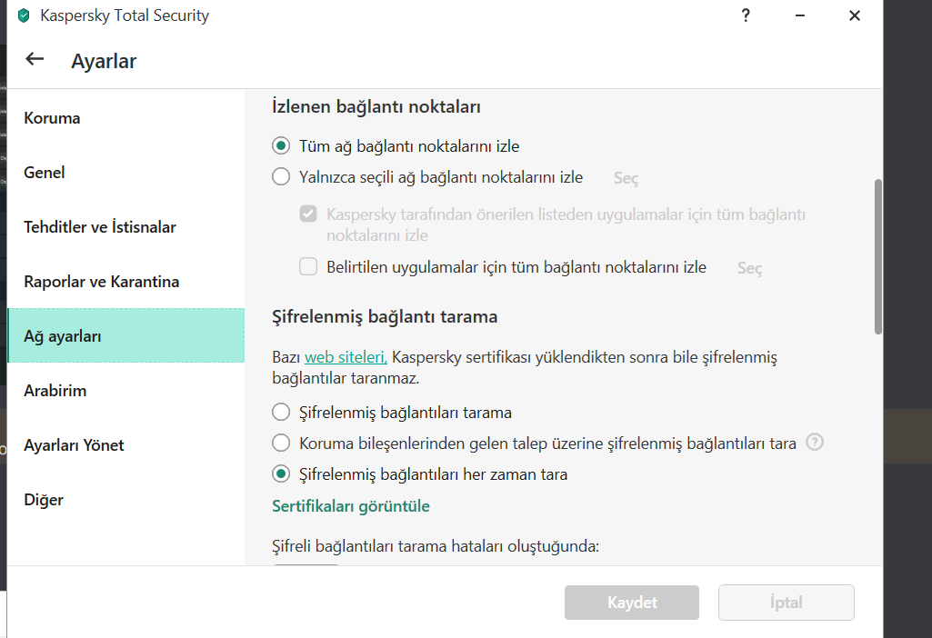The image size is (932, 638).
Task: Minimize the Kaspersky Total Security window
Action: pyautogui.click(x=800, y=15)
